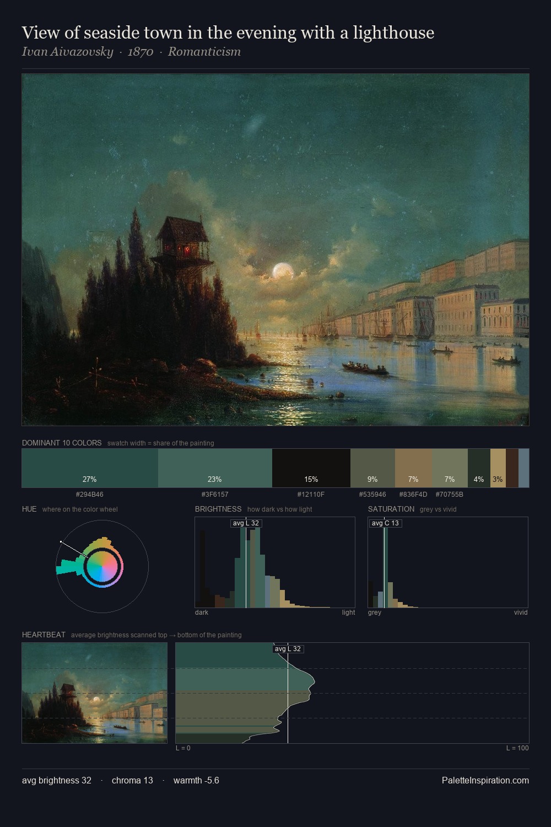Click 'avg brightness 32' footer stat
This screenshot has height=827, width=551.
coord(57,781)
